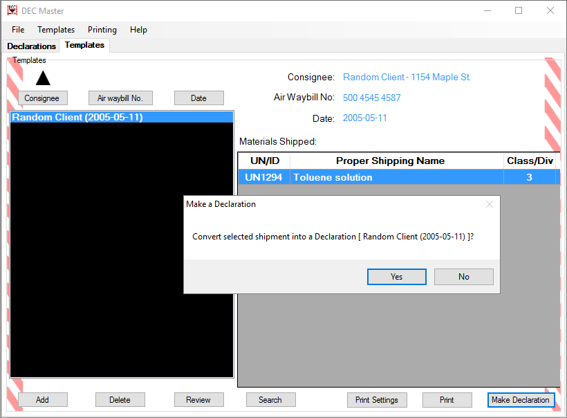The width and height of the screenshot is (567, 418).
Task: Minimize the DEC Master window
Action: tap(487, 10)
